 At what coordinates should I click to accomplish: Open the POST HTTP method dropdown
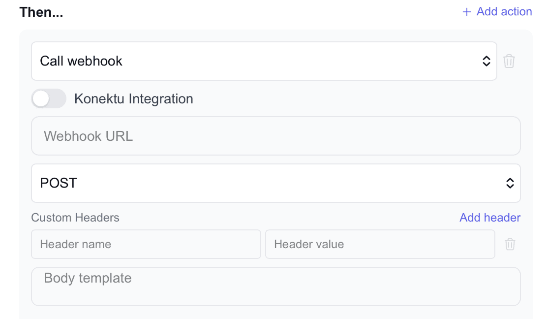tap(275, 183)
